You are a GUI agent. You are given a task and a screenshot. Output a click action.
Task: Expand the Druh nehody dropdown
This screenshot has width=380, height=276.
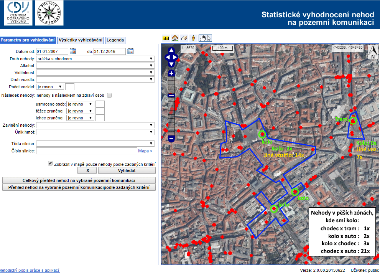click(95, 59)
